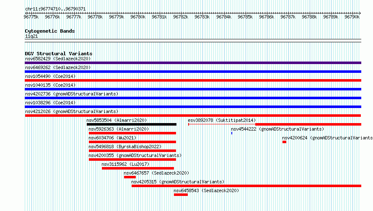This screenshot has width=373, height=211.
Task: Select the red nsv5926363 variant bar
Action: [132, 133]
